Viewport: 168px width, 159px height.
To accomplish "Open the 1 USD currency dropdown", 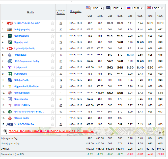I will click(97, 8).
